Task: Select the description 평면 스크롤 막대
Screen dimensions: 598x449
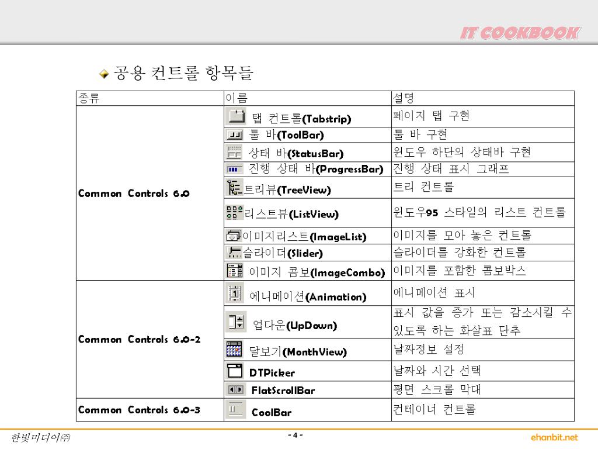Action: pos(437,389)
